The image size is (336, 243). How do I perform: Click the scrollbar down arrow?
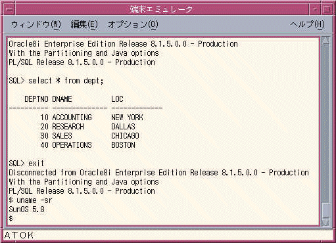[326, 223]
